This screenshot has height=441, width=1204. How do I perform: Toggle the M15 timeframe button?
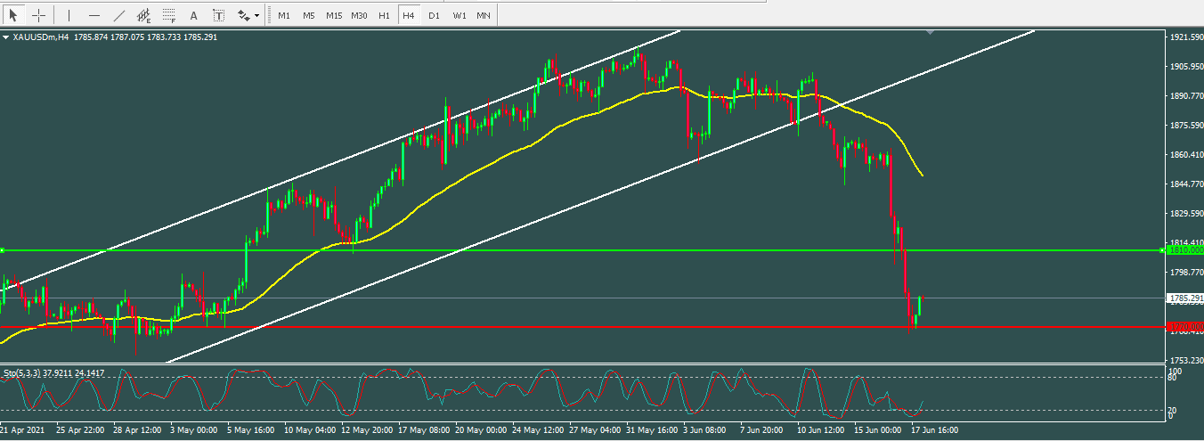tap(333, 15)
